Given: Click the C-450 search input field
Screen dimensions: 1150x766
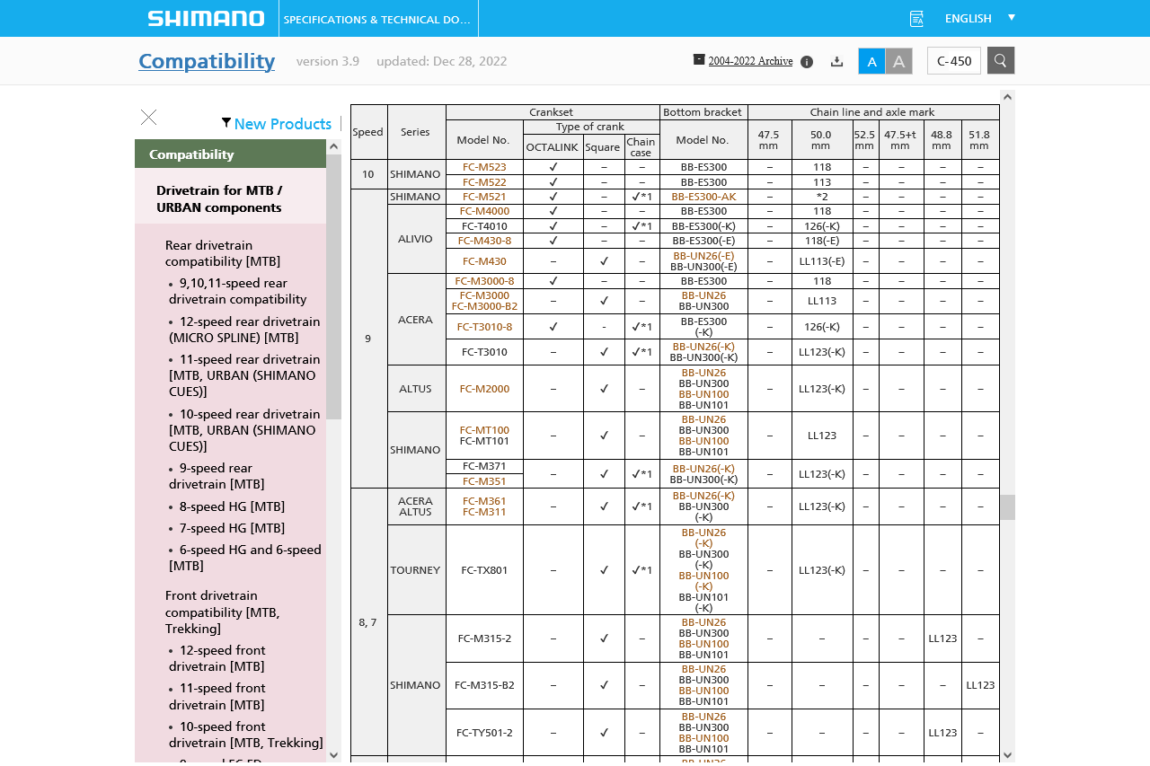Looking at the screenshot, I should click(x=953, y=61).
